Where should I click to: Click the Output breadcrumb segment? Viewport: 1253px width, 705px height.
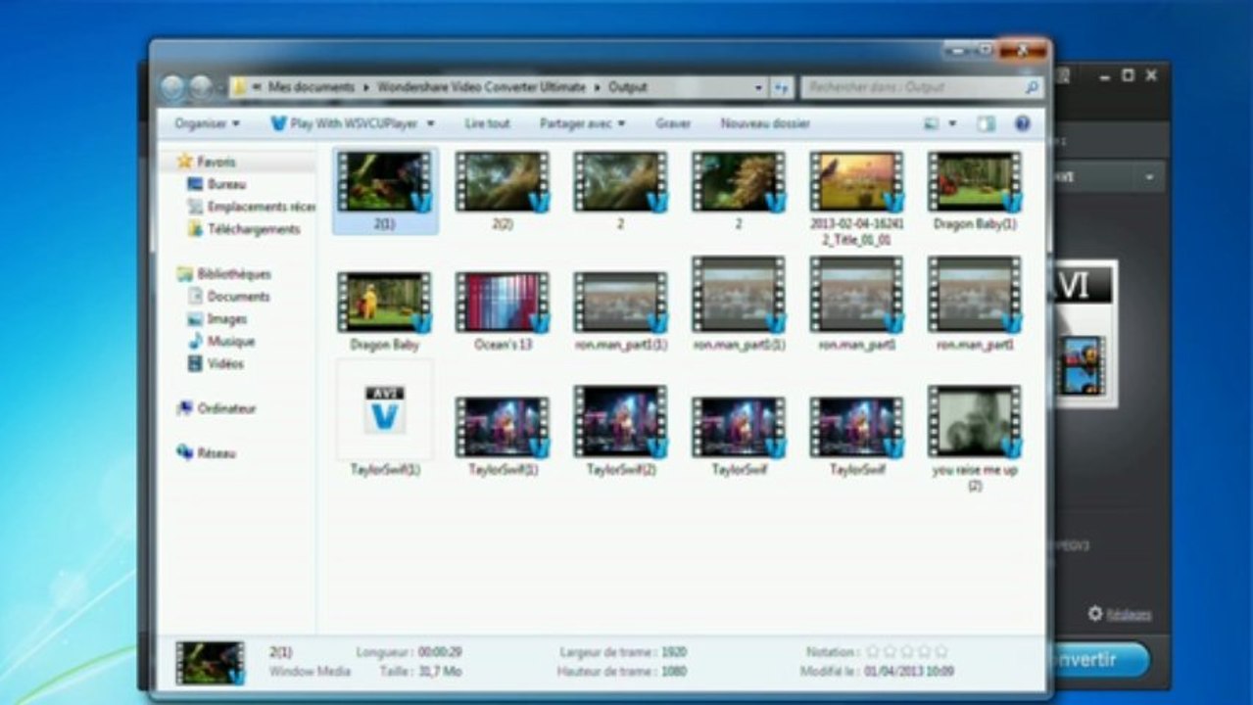(628, 87)
